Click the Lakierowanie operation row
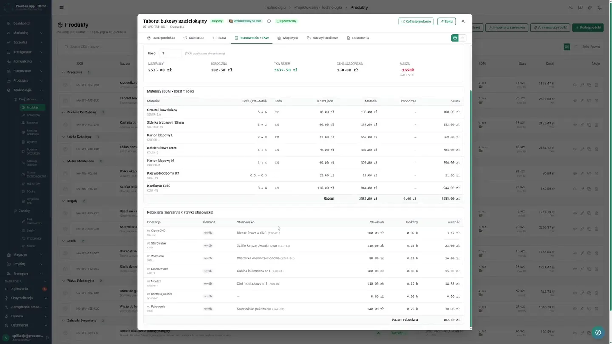The width and height of the screenshot is (612, 344). coord(303,271)
